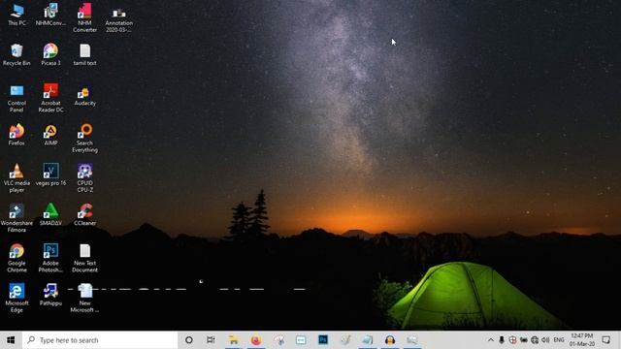
Task: Open the Pathippu shortcut
Action: point(50,295)
